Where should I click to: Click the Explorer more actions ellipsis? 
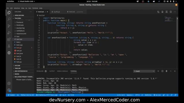click(x=31, y=12)
